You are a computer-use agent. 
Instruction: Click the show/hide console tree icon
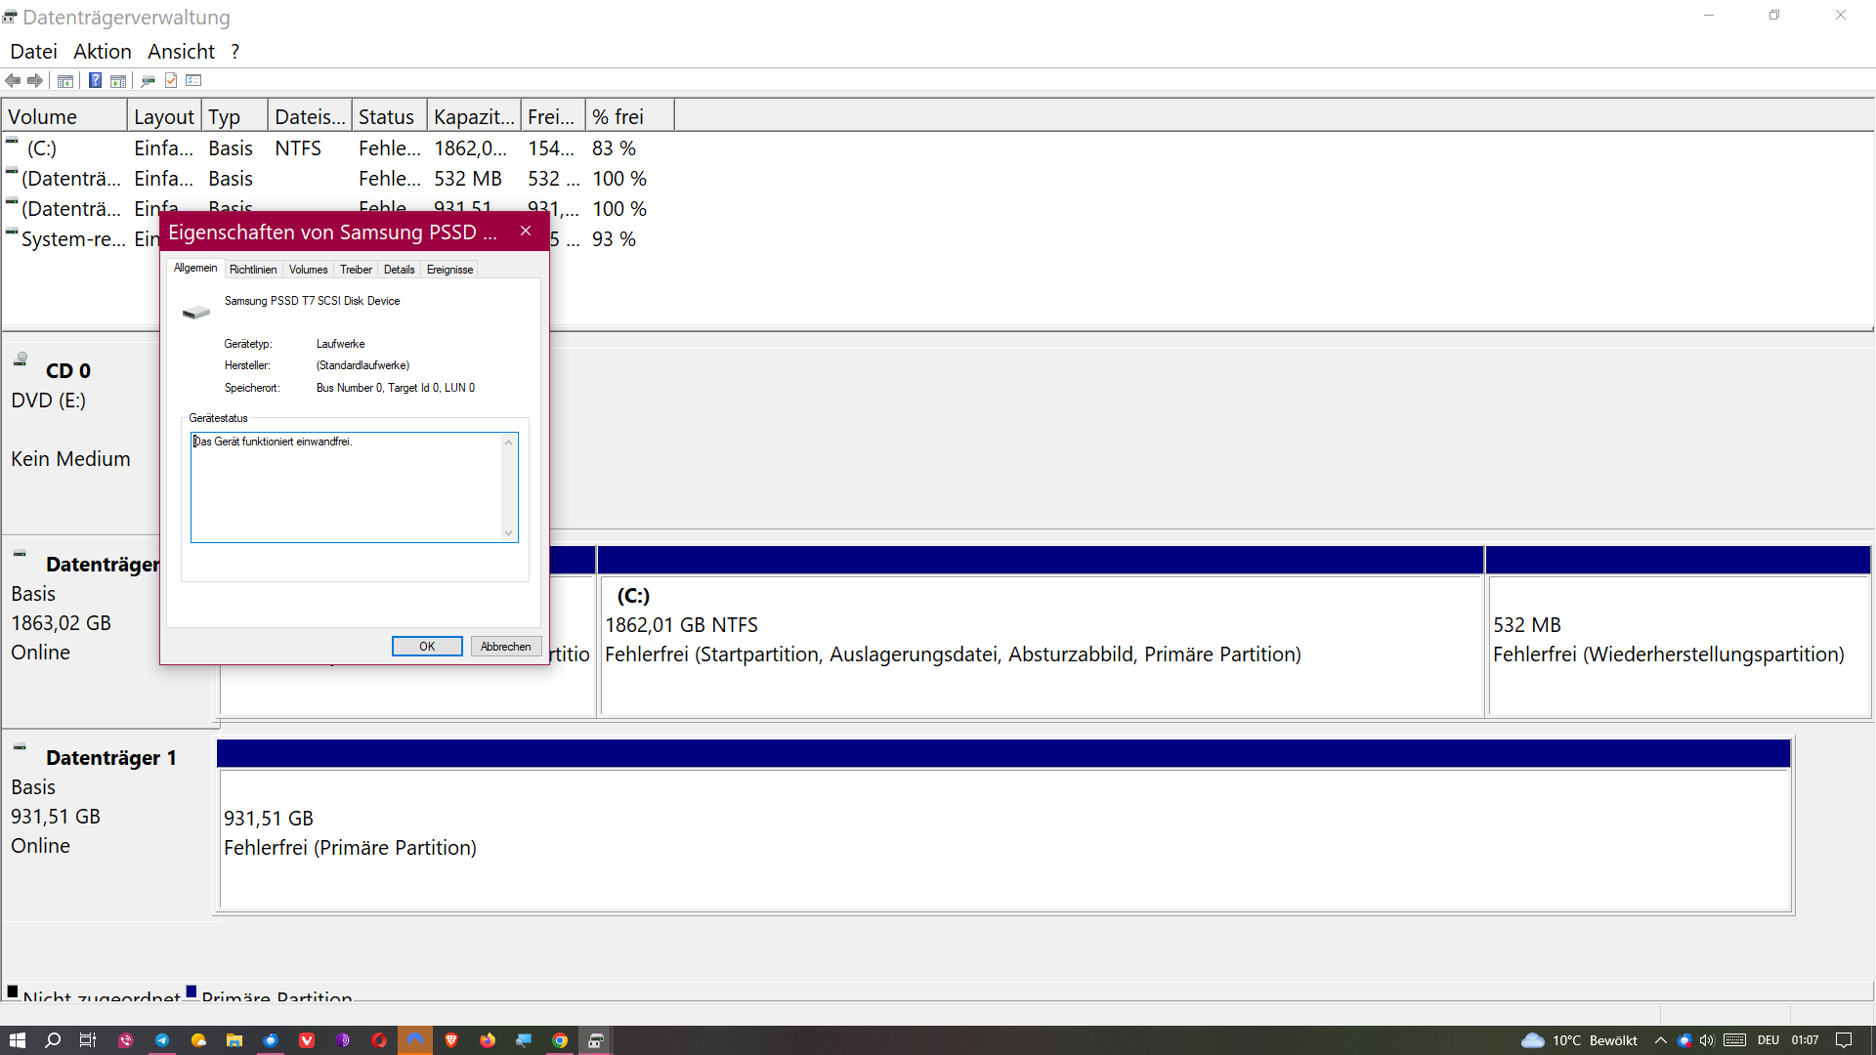pyautogui.click(x=65, y=80)
